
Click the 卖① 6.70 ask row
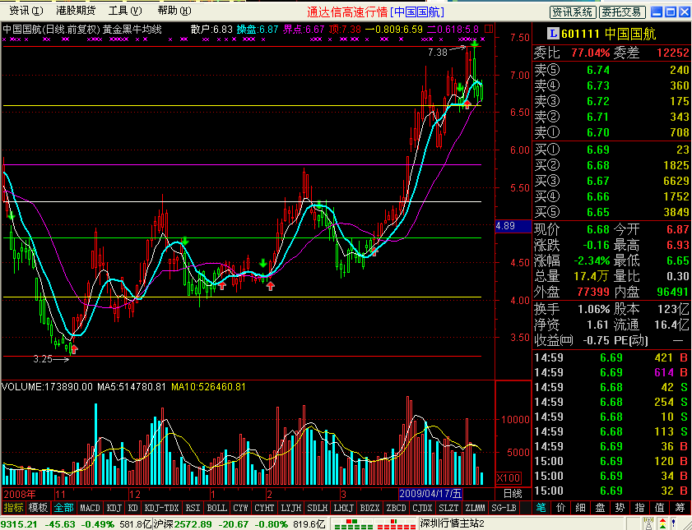point(611,132)
